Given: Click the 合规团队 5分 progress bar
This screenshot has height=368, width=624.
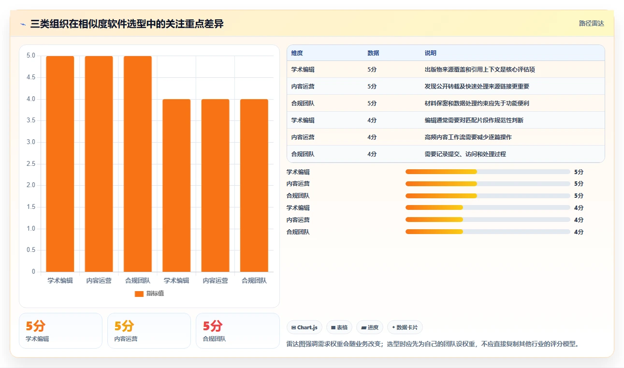Looking at the screenshot, I should 488,196.
